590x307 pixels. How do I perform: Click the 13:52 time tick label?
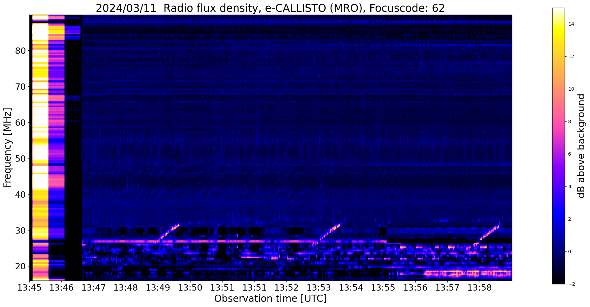point(286,288)
